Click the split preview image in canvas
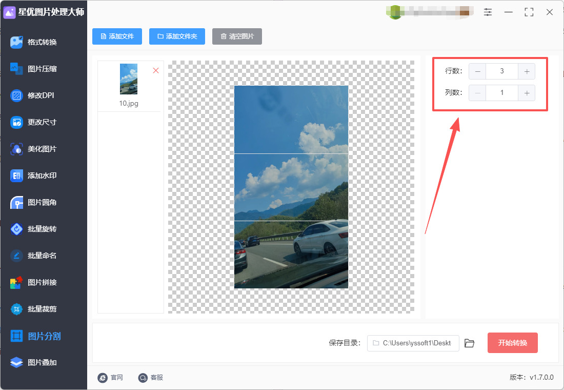This screenshot has height=390, width=564. pos(291,187)
